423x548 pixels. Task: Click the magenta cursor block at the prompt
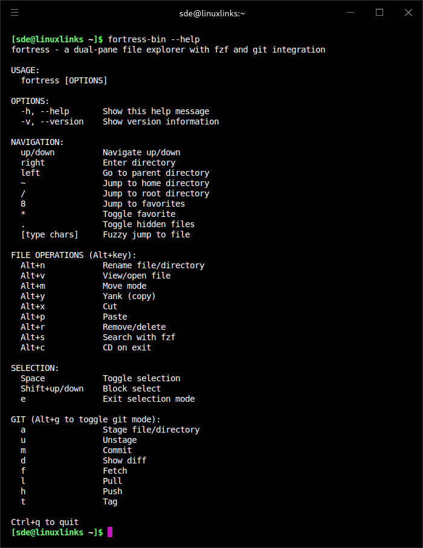pos(110,532)
